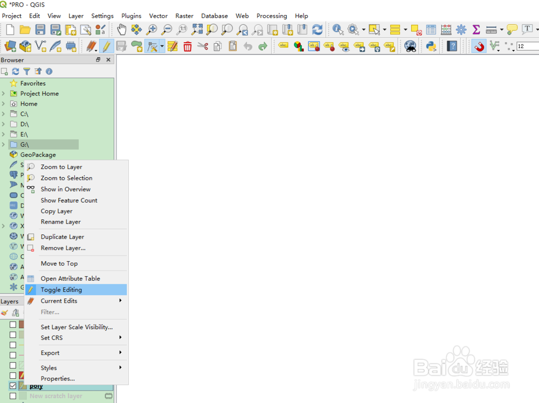Expand the Project Home tree node
The height and width of the screenshot is (403, 539).
(3, 93)
